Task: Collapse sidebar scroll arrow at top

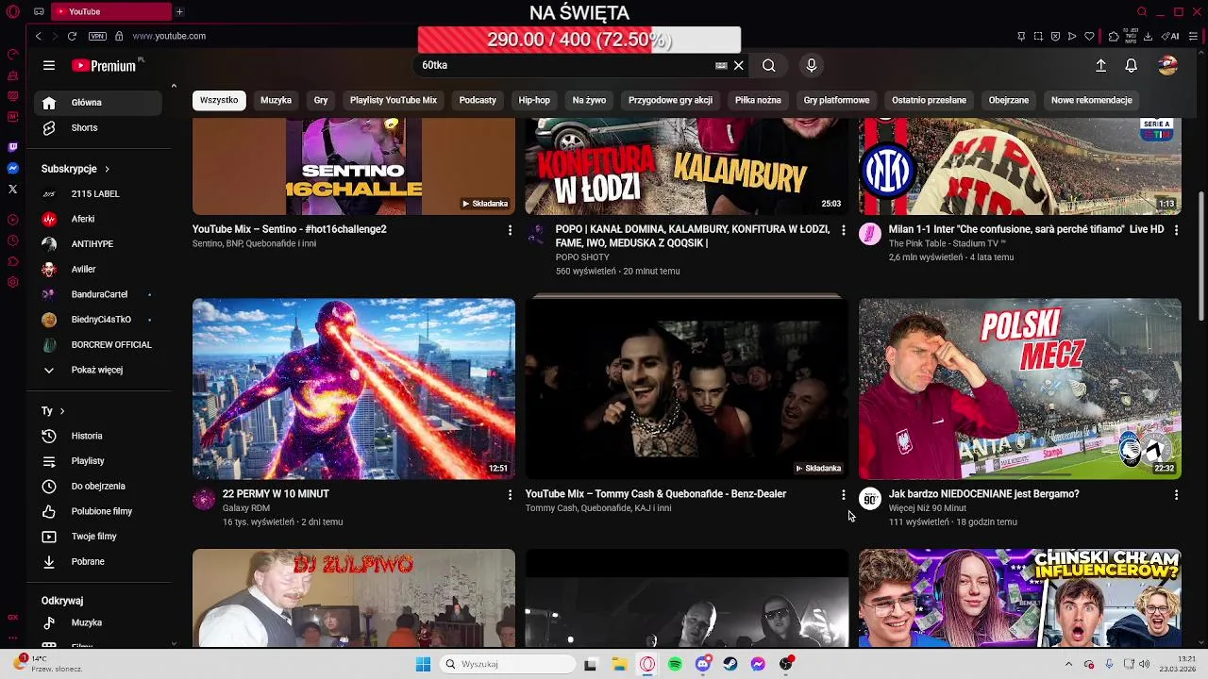Action: coord(174,87)
